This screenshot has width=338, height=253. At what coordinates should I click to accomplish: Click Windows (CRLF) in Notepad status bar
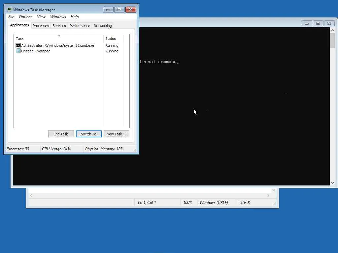214,203
